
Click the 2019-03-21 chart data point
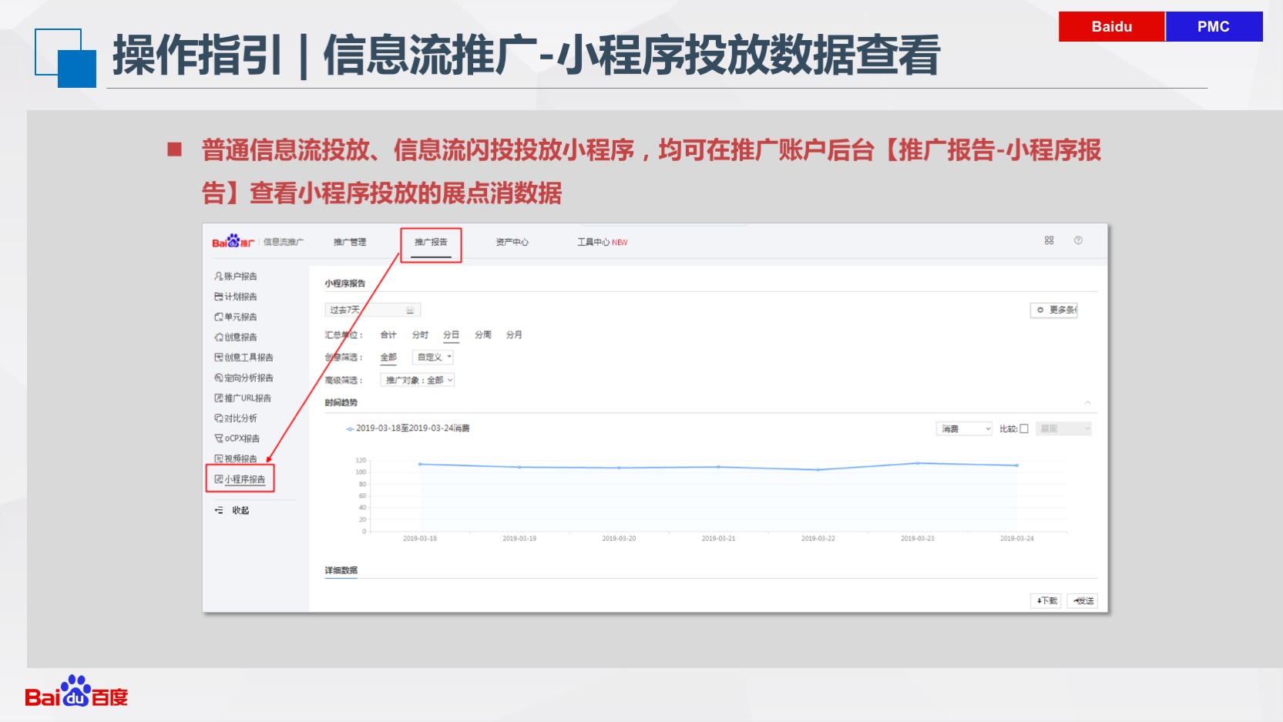coord(718,467)
